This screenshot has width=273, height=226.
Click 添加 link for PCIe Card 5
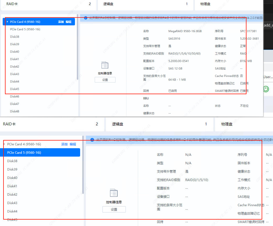(64, 144)
